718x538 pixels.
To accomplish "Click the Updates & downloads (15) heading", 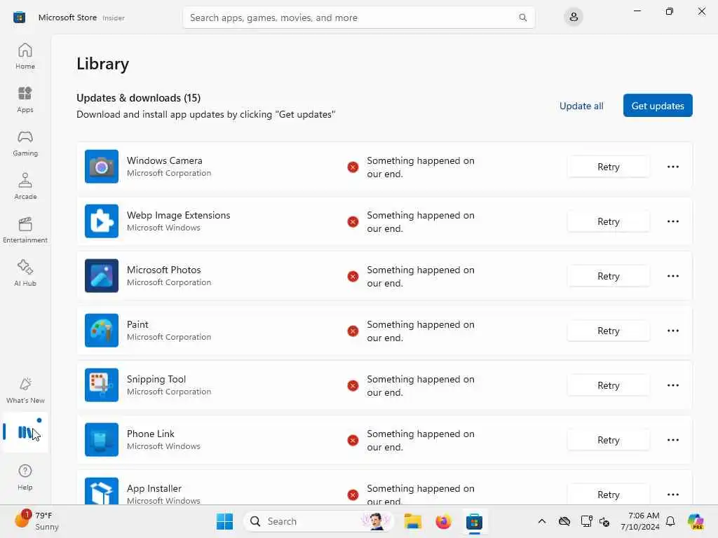I will pos(138,98).
